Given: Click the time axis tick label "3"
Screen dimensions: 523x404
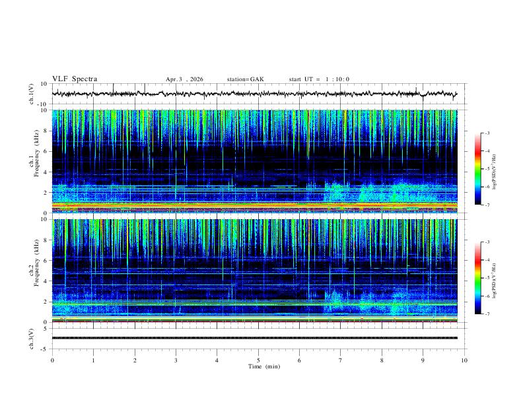Looking at the screenshot, I should [176, 360].
